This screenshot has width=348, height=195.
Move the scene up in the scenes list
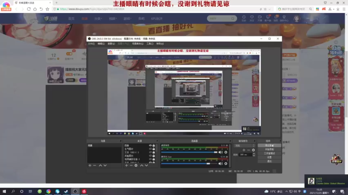(x=100, y=166)
